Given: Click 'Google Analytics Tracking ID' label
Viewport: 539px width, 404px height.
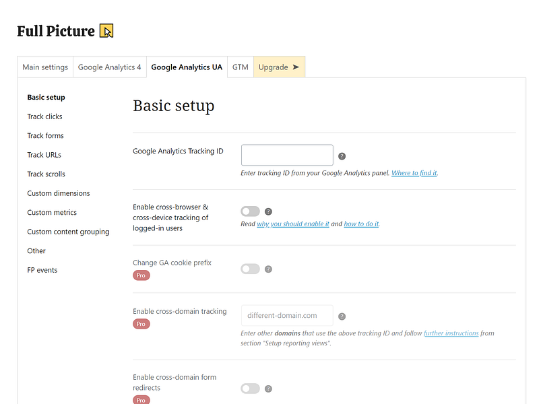Looking at the screenshot, I should [x=178, y=151].
